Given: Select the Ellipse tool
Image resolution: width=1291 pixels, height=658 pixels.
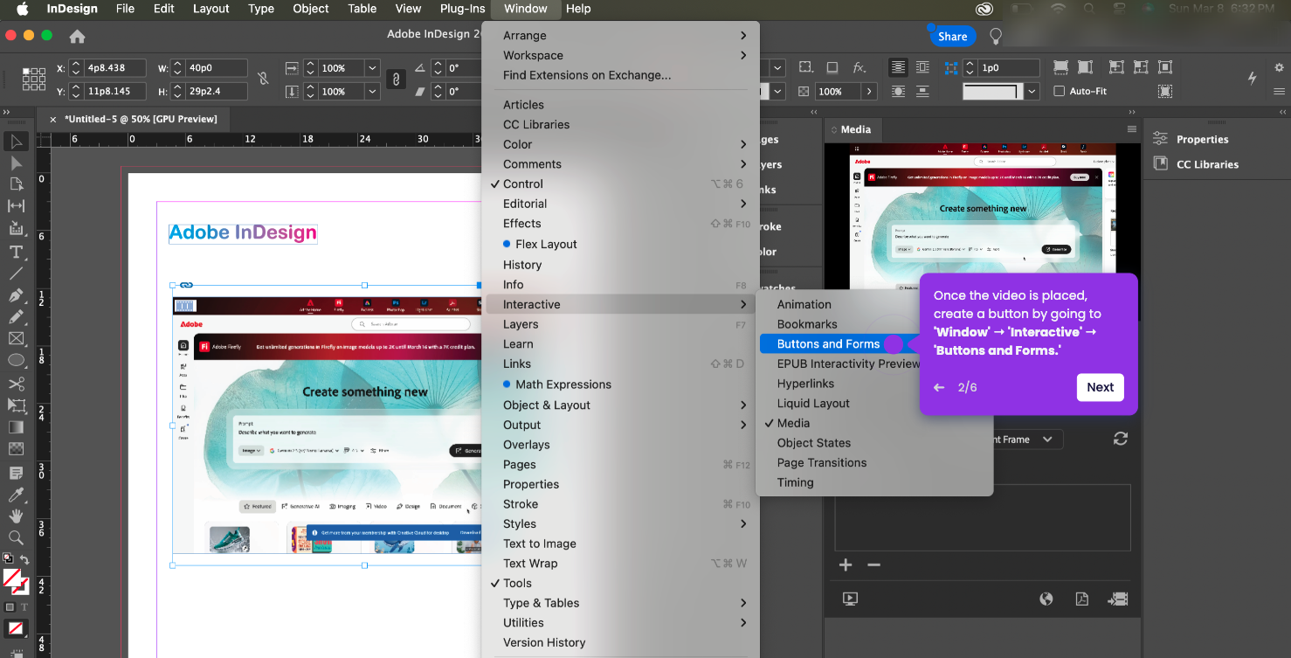Looking at the screenshot, I should tap(16, 360).
